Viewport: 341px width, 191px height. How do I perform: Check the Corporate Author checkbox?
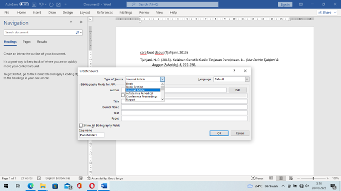coord(123,95)
